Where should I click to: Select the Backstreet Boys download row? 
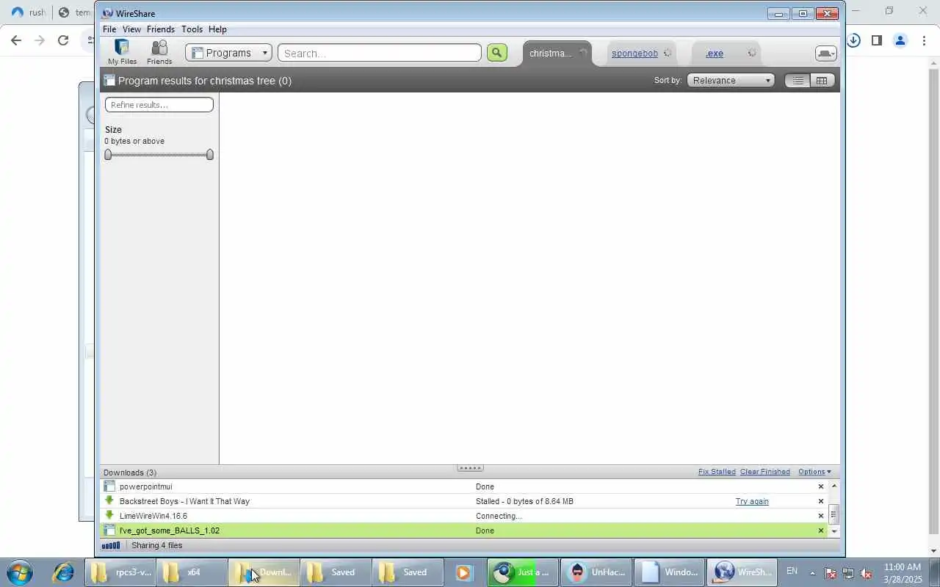click(464, 501)
